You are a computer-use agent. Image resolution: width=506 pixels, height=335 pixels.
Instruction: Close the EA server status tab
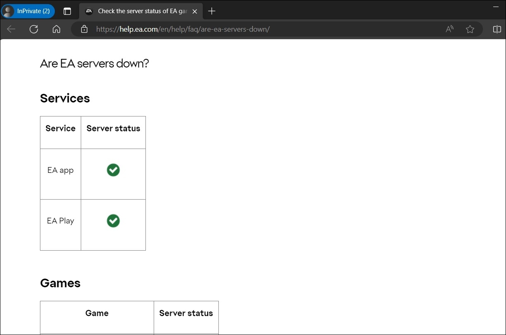click(194, 11)
